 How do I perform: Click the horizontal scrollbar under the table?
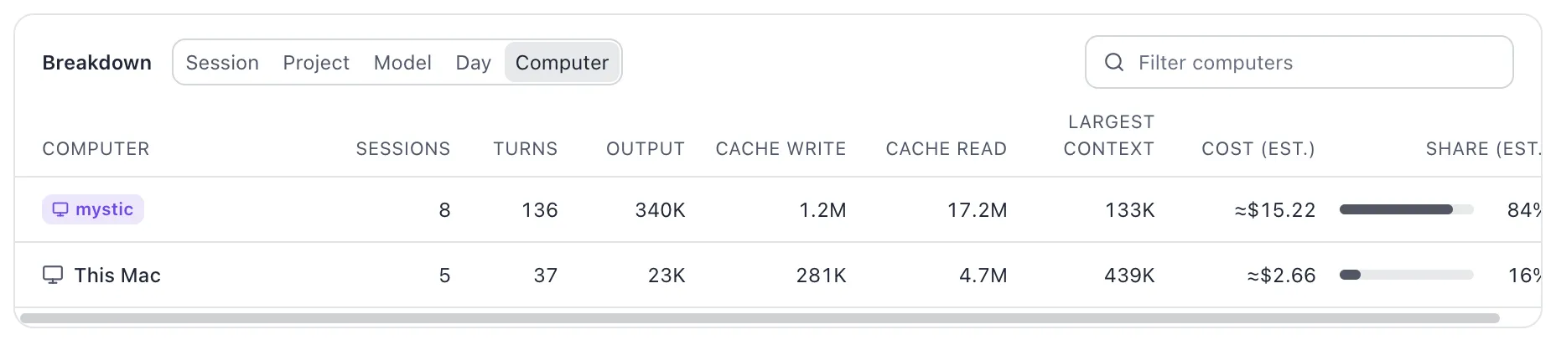(760, 318)
